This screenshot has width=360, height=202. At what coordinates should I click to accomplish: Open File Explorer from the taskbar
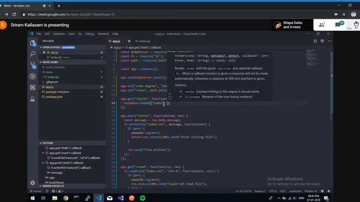coord(55,198)
